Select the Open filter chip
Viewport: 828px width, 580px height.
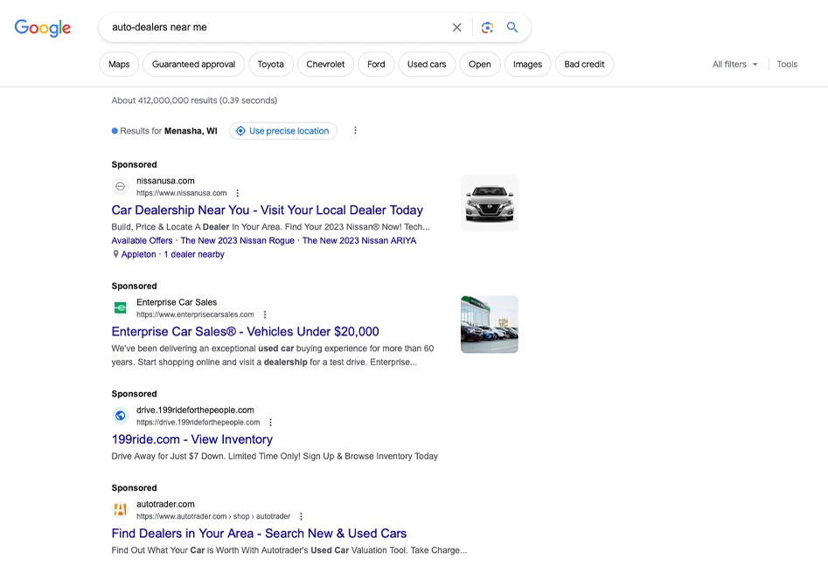click(479, 65)
